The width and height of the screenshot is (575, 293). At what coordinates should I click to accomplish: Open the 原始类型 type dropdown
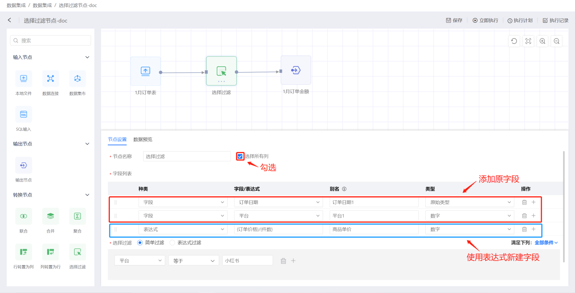(469, 202)
